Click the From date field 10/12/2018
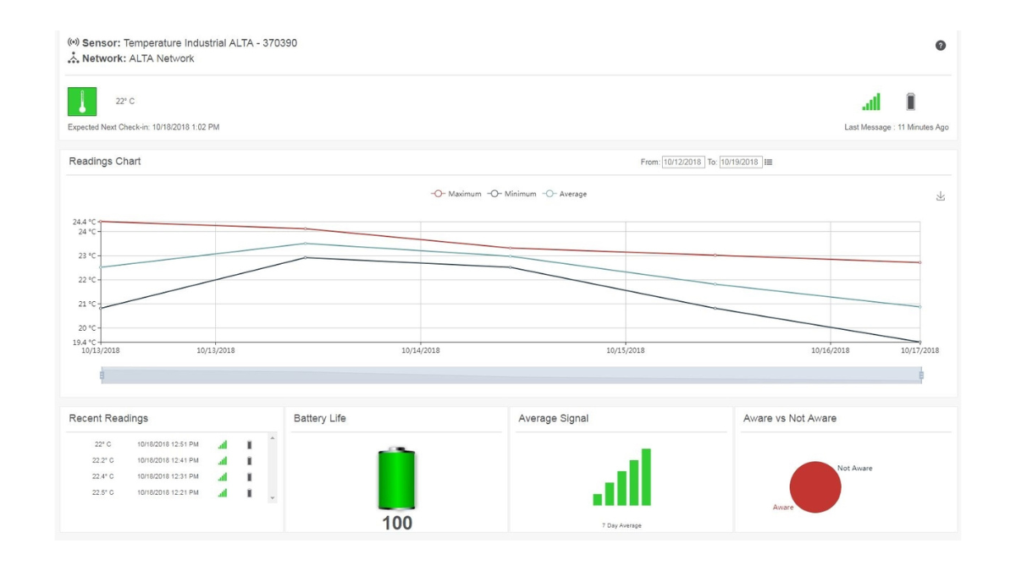1016x571 pixels. 683,162
